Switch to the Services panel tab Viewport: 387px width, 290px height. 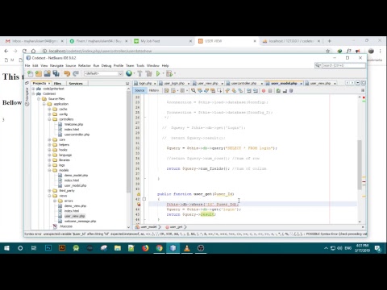76,84
